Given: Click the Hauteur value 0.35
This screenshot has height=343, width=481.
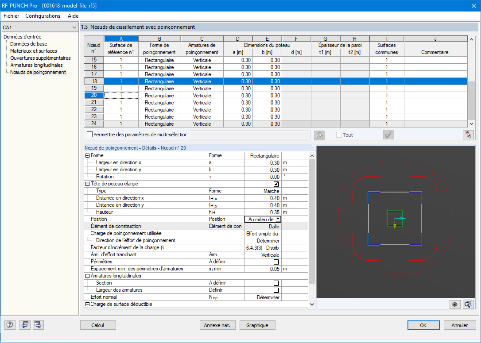Looking at the screenshot, I should pos(263,212).
